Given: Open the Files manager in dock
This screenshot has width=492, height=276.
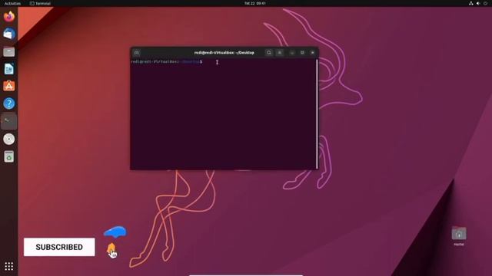Looking at the screenshot, I should [x=9, y=51].
